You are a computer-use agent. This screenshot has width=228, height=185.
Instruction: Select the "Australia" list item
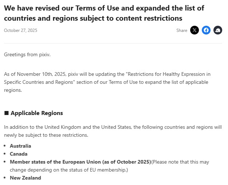coord(20,146)
